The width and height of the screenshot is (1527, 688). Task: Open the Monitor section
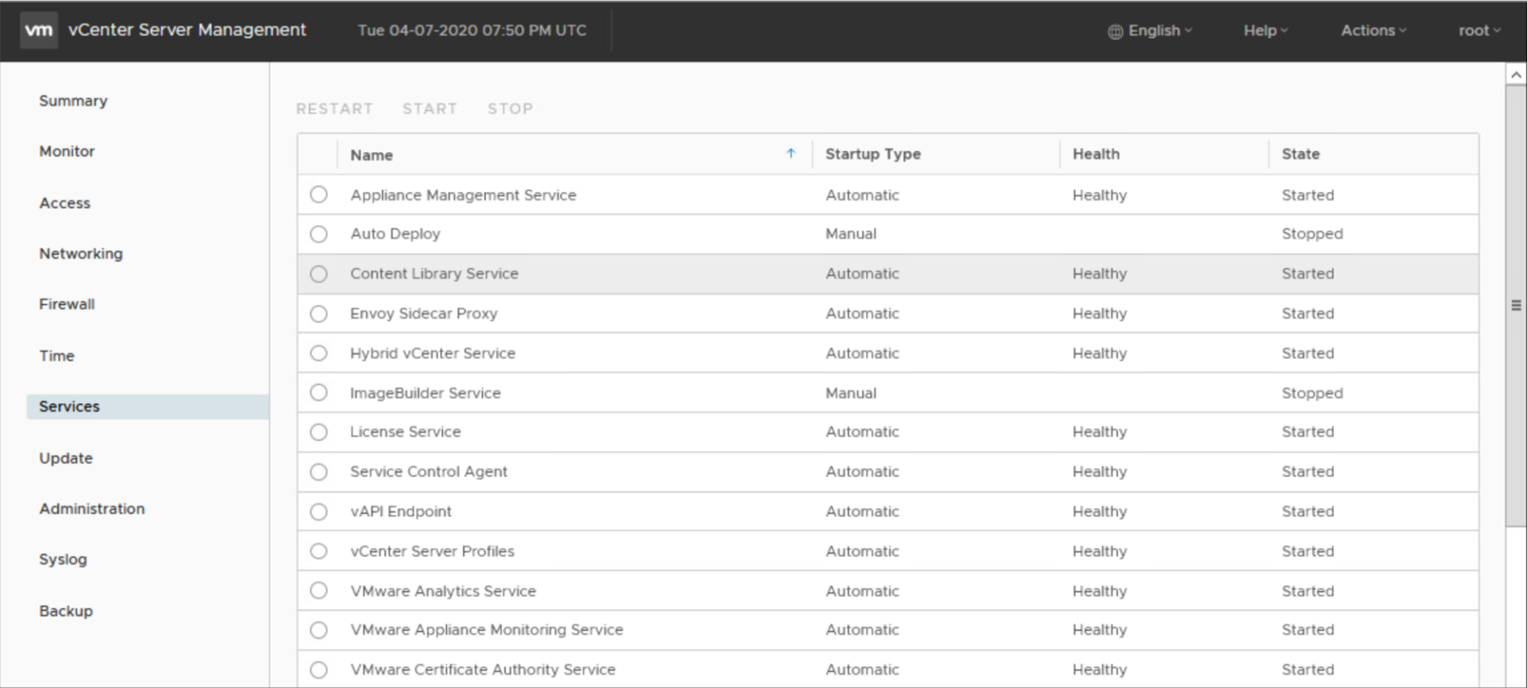pos(67,151)
